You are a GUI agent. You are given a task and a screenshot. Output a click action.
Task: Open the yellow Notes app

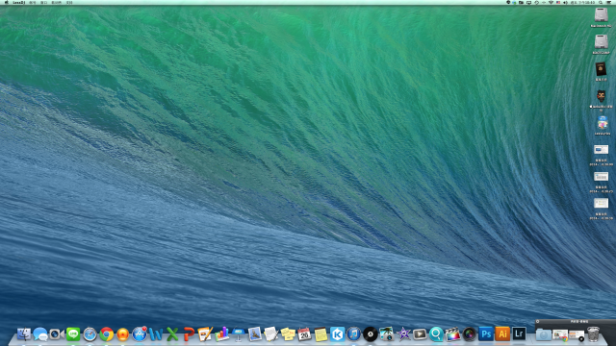click(x=321, y=334)
